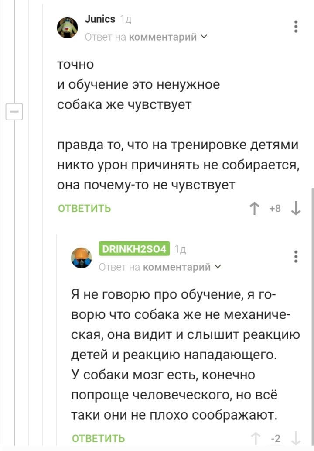Open DRINKH2SO4 avatar with orange helmet
This screenshot has width=314, height=451.
82,258
